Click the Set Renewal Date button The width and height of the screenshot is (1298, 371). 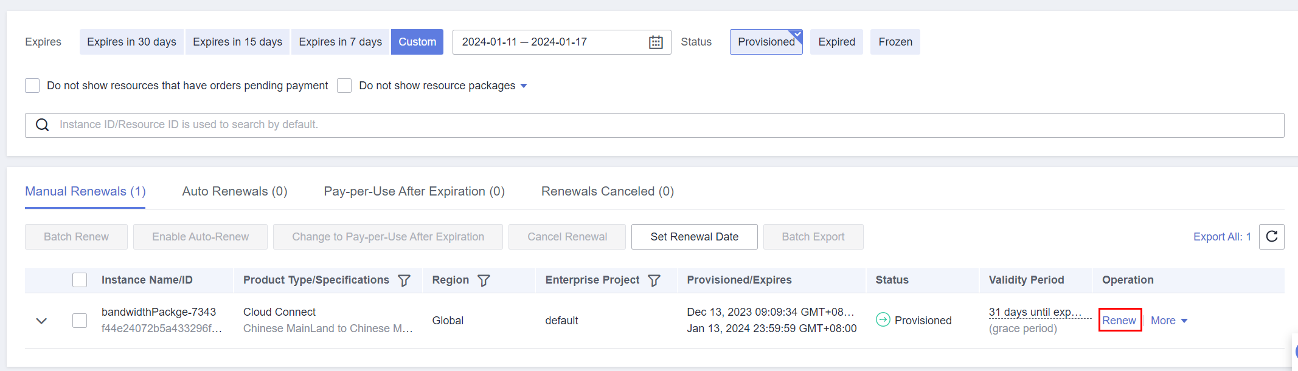(694, 237)
